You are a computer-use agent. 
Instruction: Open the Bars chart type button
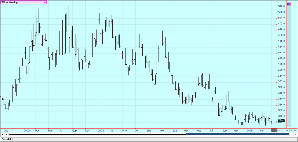click(x=7, y=139)
